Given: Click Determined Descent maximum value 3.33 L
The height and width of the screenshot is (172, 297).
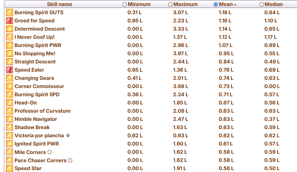Looking at the screenshot, I should [180, 29].
